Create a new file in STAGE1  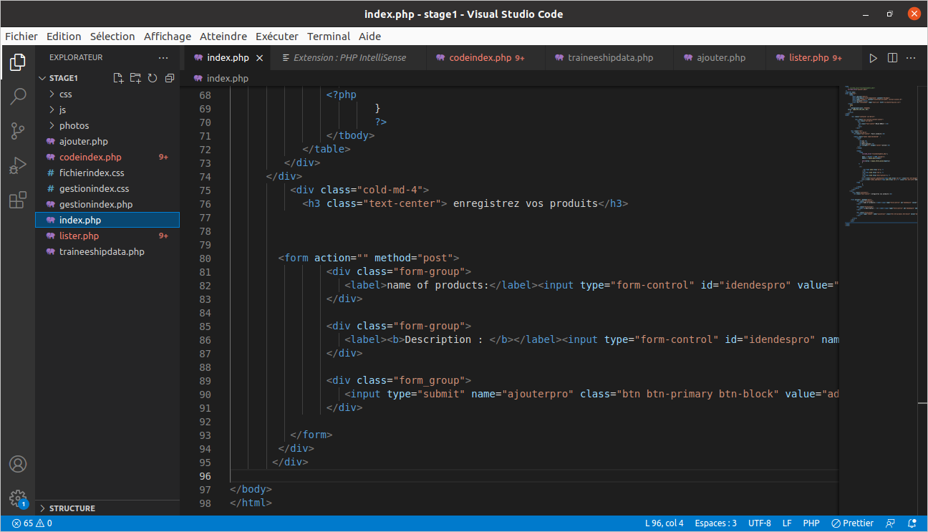118,78
